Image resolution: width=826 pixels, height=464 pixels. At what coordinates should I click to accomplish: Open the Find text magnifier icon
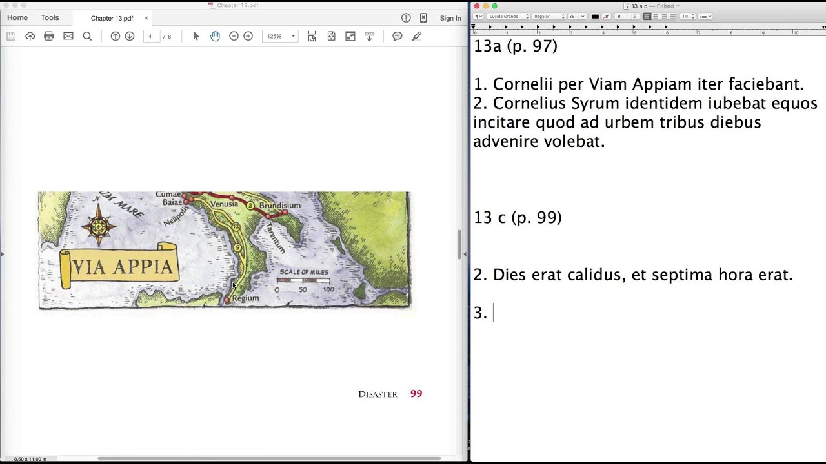(x=87, y=36)
